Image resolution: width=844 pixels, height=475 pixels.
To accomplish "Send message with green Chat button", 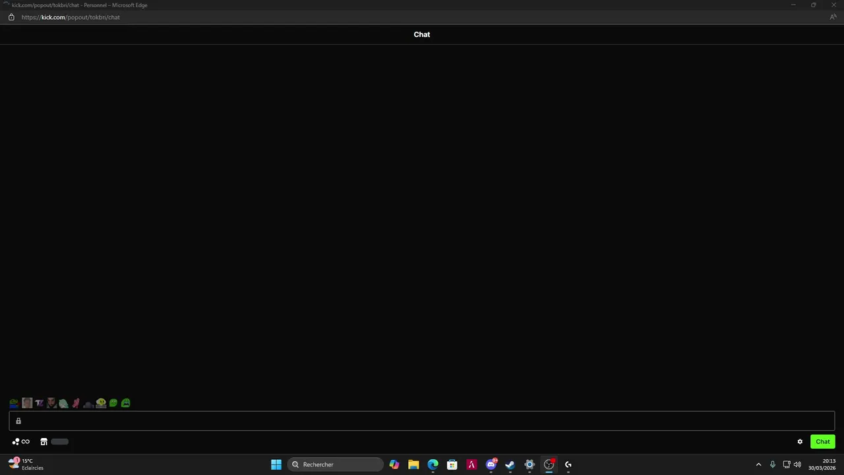I will (x=823, y=442).
